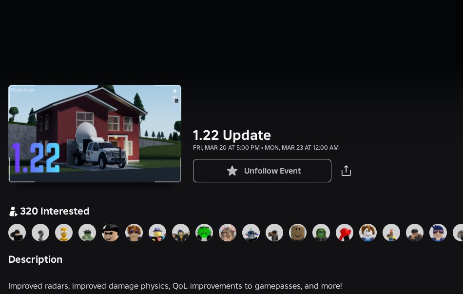Open the first interested user's dark avatar

(x=17, y=233)
